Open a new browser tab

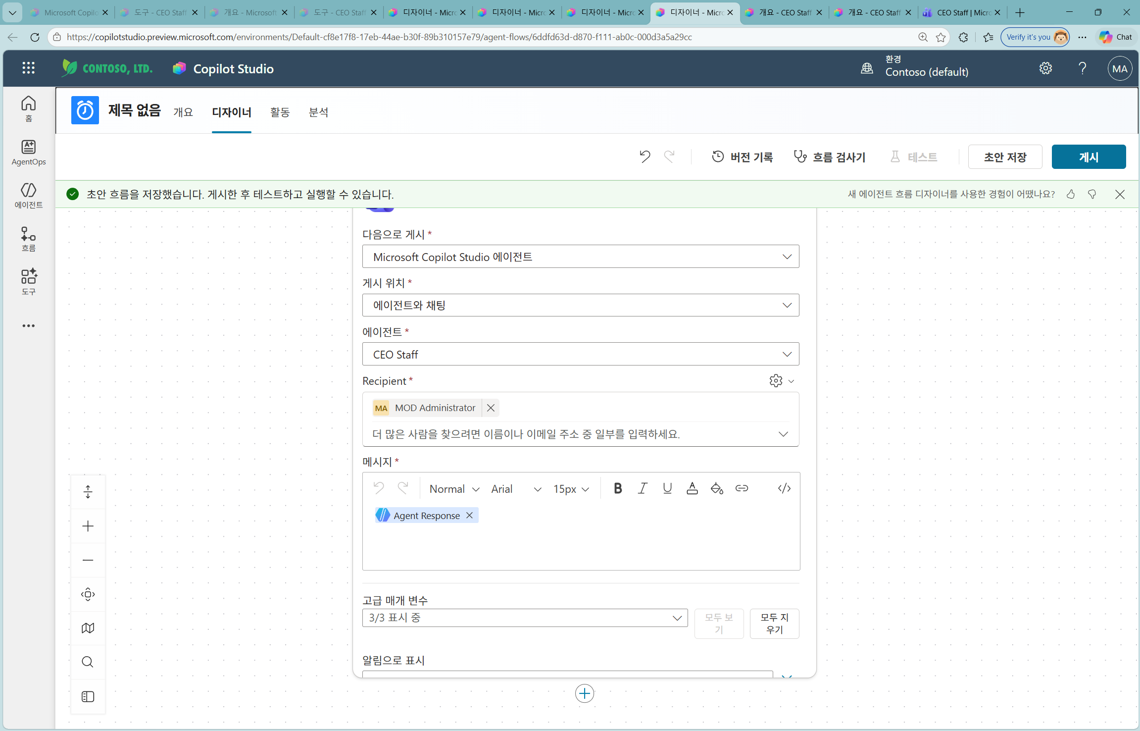pyautogui.click(x=1020, y=12)
